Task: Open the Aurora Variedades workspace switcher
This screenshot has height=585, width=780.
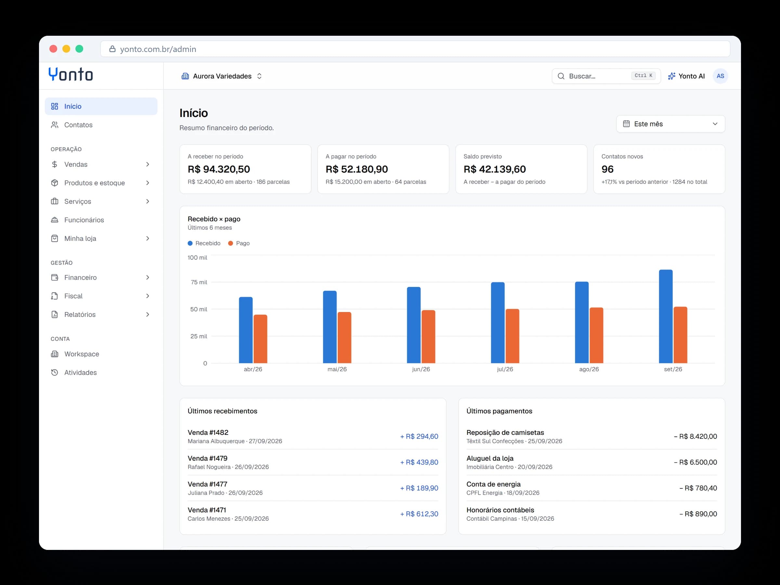Action: 222,76
